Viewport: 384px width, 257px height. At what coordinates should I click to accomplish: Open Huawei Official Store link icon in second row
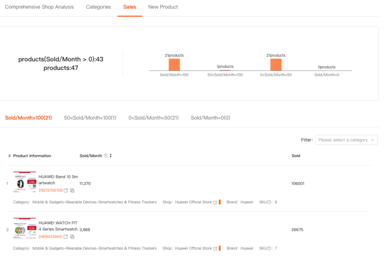point(215,248)
